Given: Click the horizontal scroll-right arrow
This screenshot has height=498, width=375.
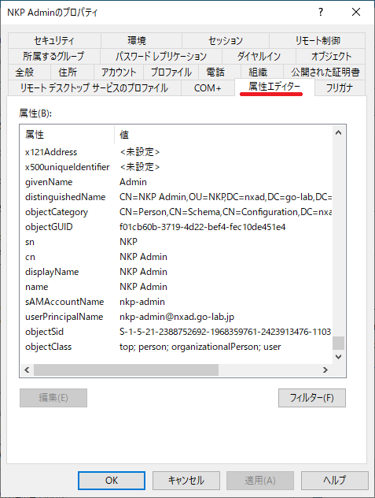Looking at the screenshot, I should (x=325, y=370).
